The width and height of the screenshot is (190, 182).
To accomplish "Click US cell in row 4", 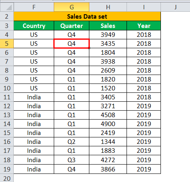I will coord(34,35).
